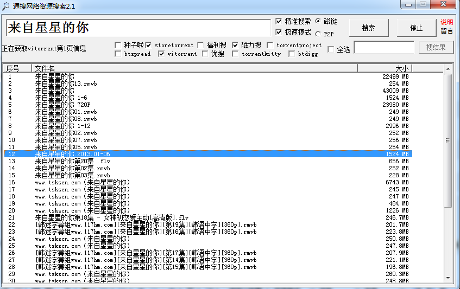
Task: Enable the btspread source checkbox
Action: pos(118,54)
